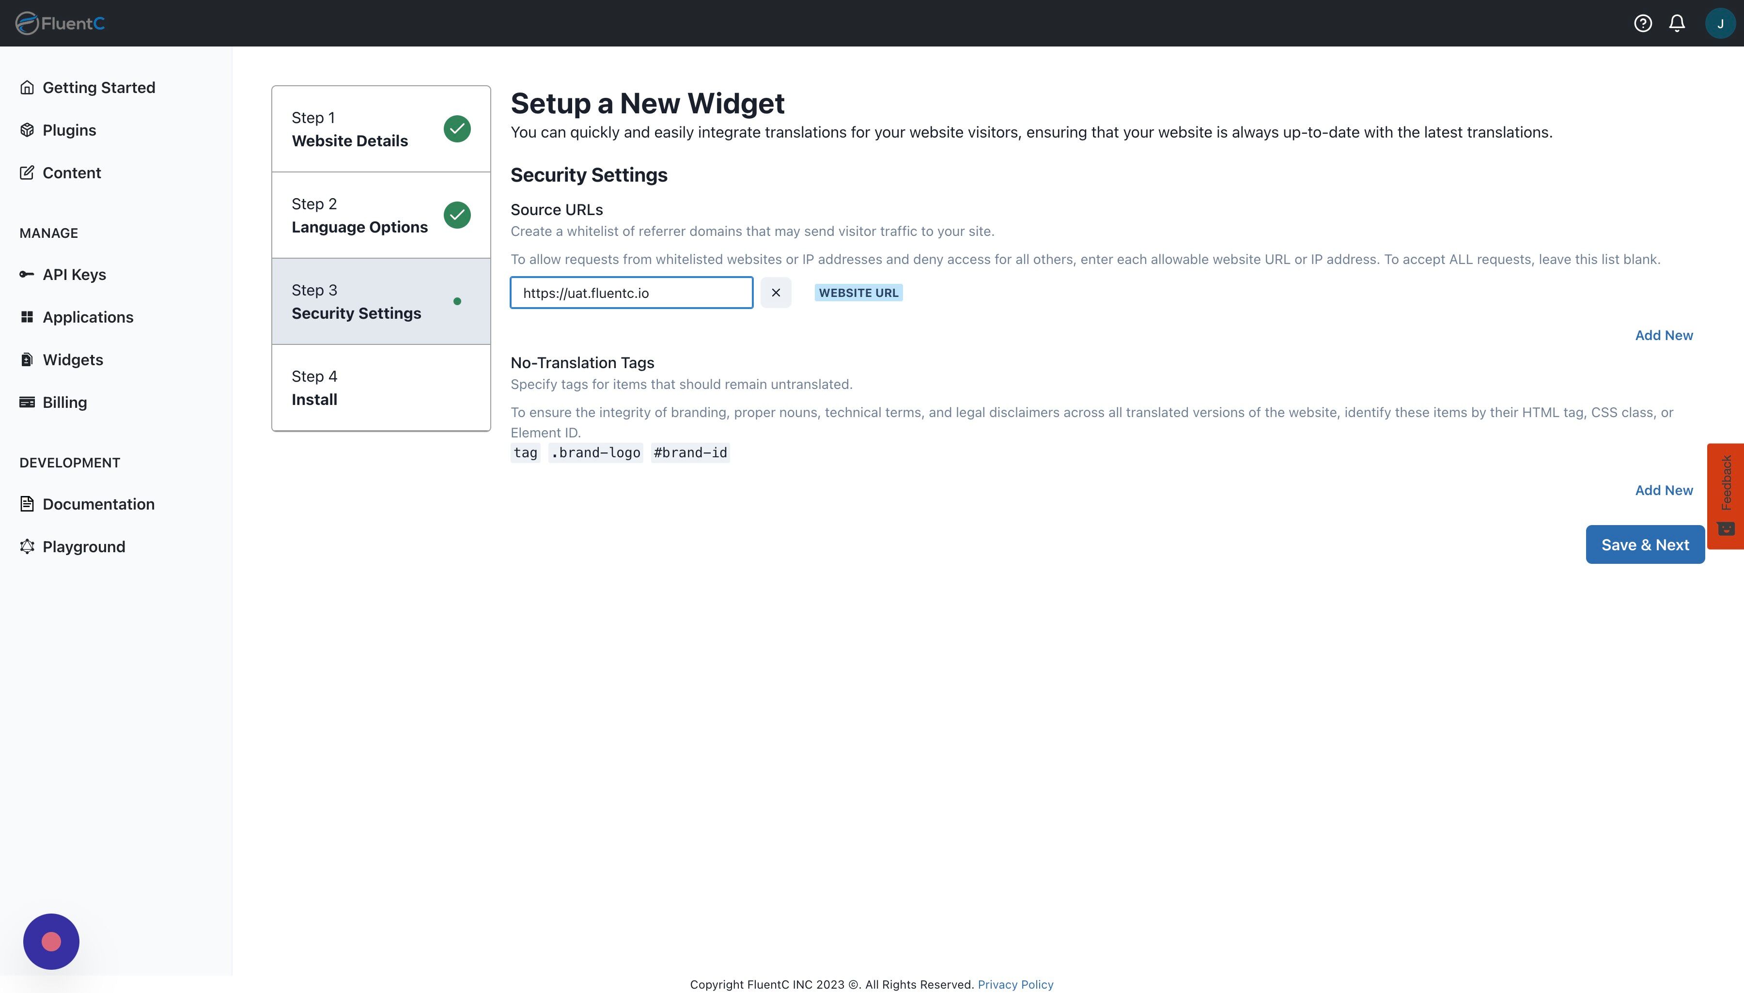Open the Privacy Policy link
This screenshot has width=1744, height=993.
coord(1015,984)
